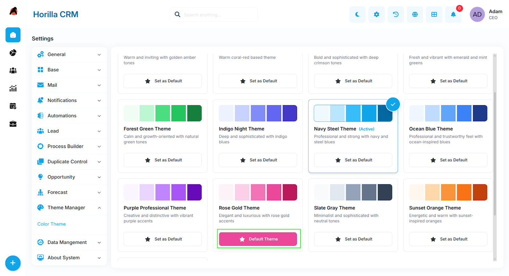Toggle dark mode moon icon
The width and height of the screenshot is (509, 276).
pyautogui.click(x=357, y=14)
